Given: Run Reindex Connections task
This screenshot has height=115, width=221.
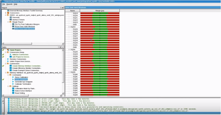Looking at the screenshot, I should click(x=18, y=59).
